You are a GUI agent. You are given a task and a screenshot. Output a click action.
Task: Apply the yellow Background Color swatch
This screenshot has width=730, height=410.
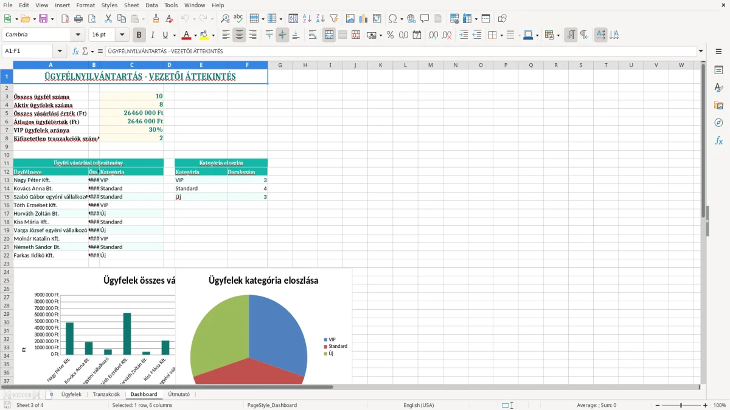point(204,35)
